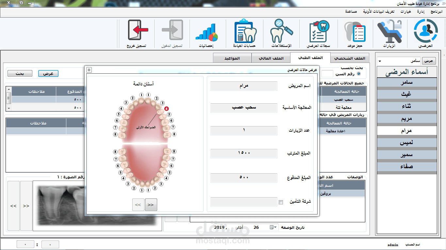Open the خيارات menu

(406, 11)
